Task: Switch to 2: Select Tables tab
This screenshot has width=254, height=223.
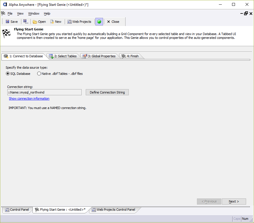Action: pos(63,56)
